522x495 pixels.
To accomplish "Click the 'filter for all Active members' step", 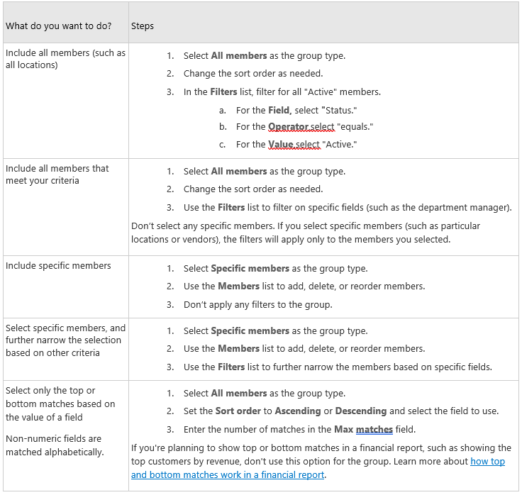I will (282, 92).
